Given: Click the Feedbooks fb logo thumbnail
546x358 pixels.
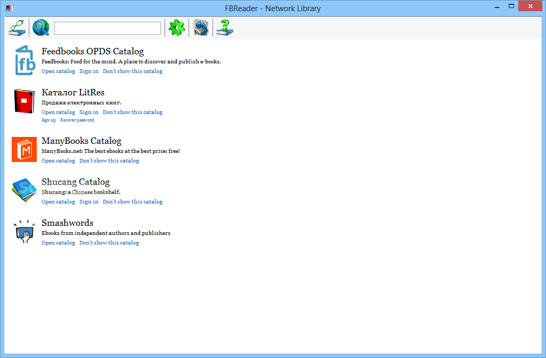Looking at the screenshot, I should [25, 60].
